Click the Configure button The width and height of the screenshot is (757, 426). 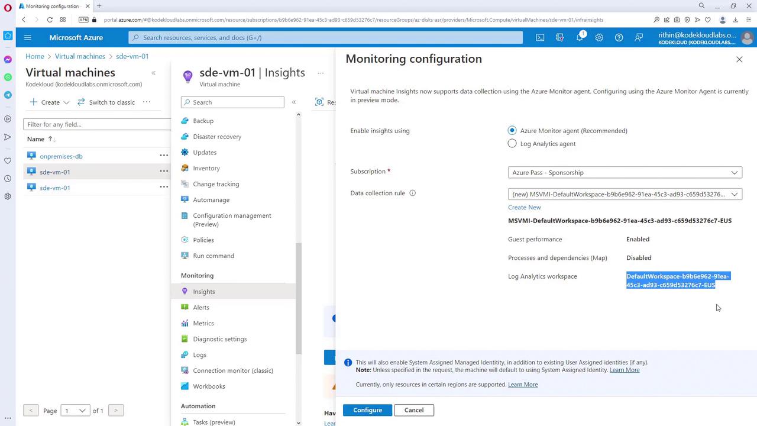coord(367,410)
